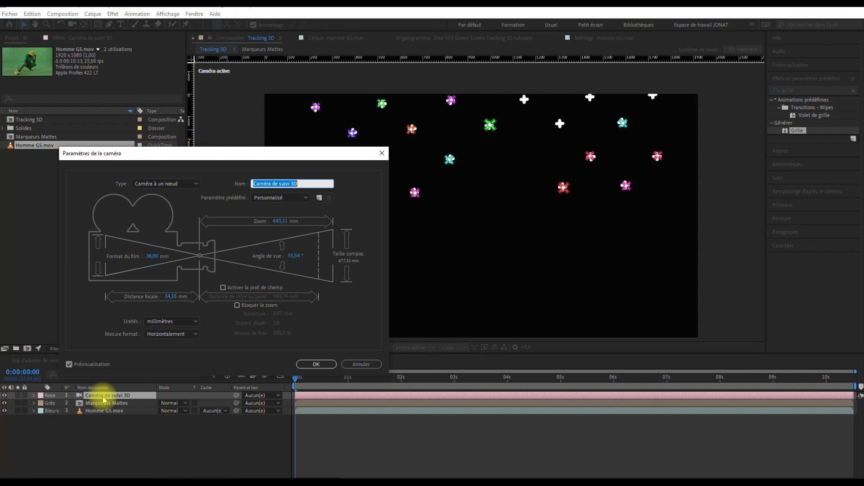This screenshot has height=486, width=864.
Task: Expand the Solides folder in Project
Action: pyautogui.click(x=3, y=128)
